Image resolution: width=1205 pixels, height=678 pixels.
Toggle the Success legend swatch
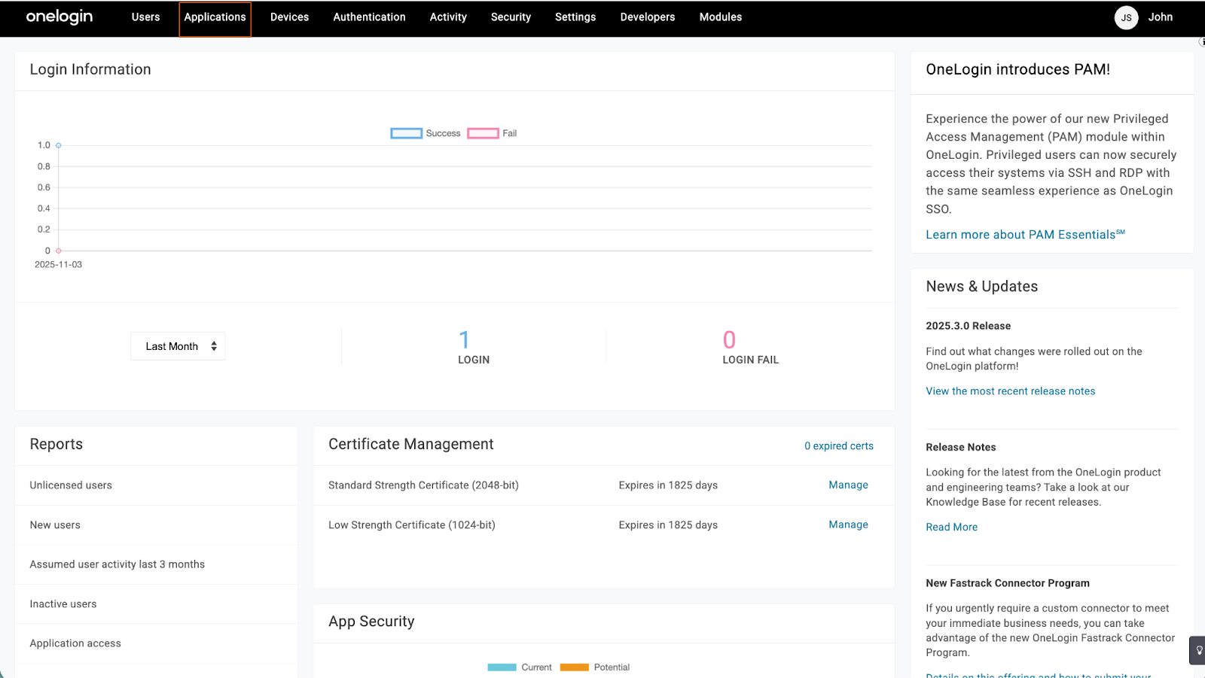click(x=407, y=133)
